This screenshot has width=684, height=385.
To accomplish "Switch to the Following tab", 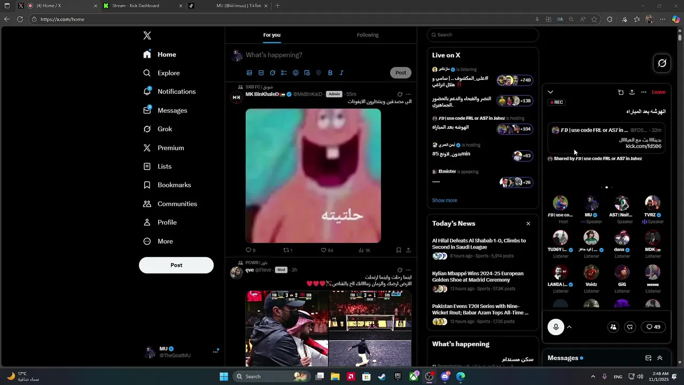I will (x=368, y=35).
